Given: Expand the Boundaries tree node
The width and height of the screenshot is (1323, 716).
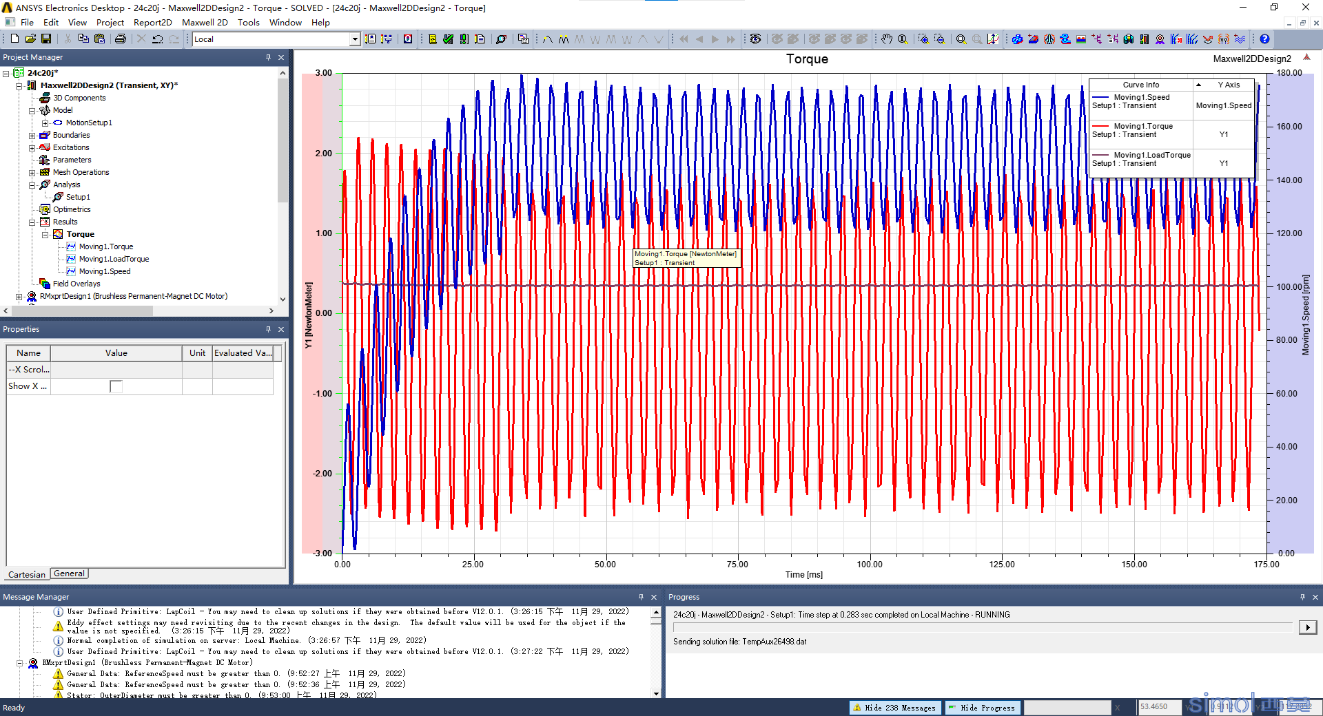Looking at the screenshot, I should [32, 135].
